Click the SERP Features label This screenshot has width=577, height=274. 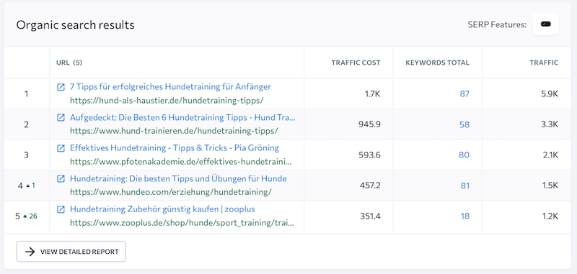tap(497, 24)
